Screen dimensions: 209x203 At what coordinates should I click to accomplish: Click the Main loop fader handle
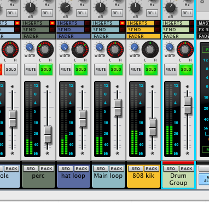(118, 108)
